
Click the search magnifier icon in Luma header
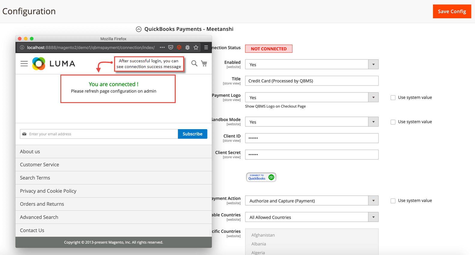click(x=194, y=63)
